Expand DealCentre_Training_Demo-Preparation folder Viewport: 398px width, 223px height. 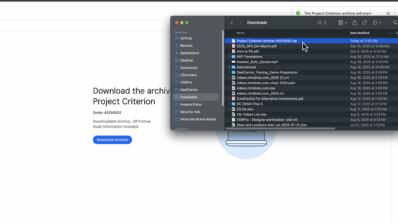point(230,72)
